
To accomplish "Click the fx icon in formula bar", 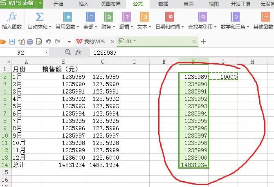I will coord(78,52).
